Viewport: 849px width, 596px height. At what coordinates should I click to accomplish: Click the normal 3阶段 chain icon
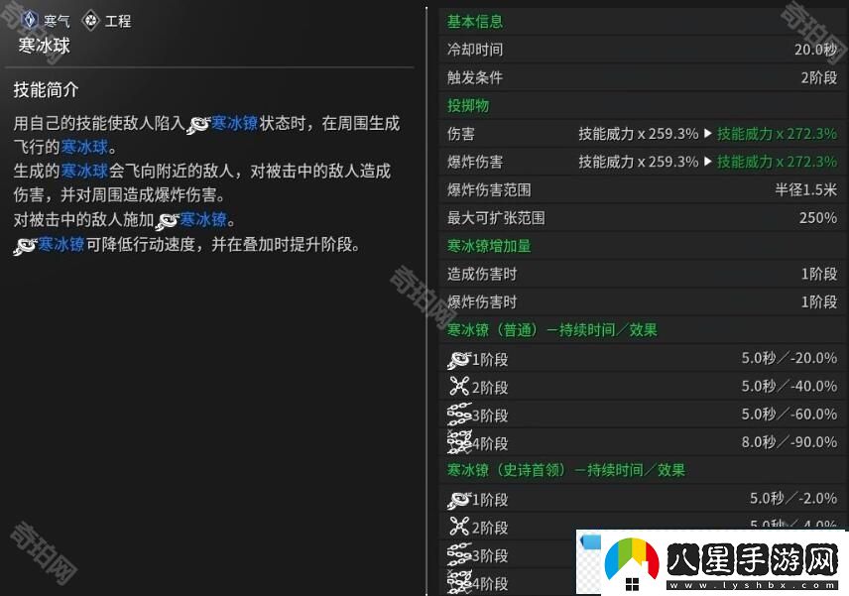458,415
